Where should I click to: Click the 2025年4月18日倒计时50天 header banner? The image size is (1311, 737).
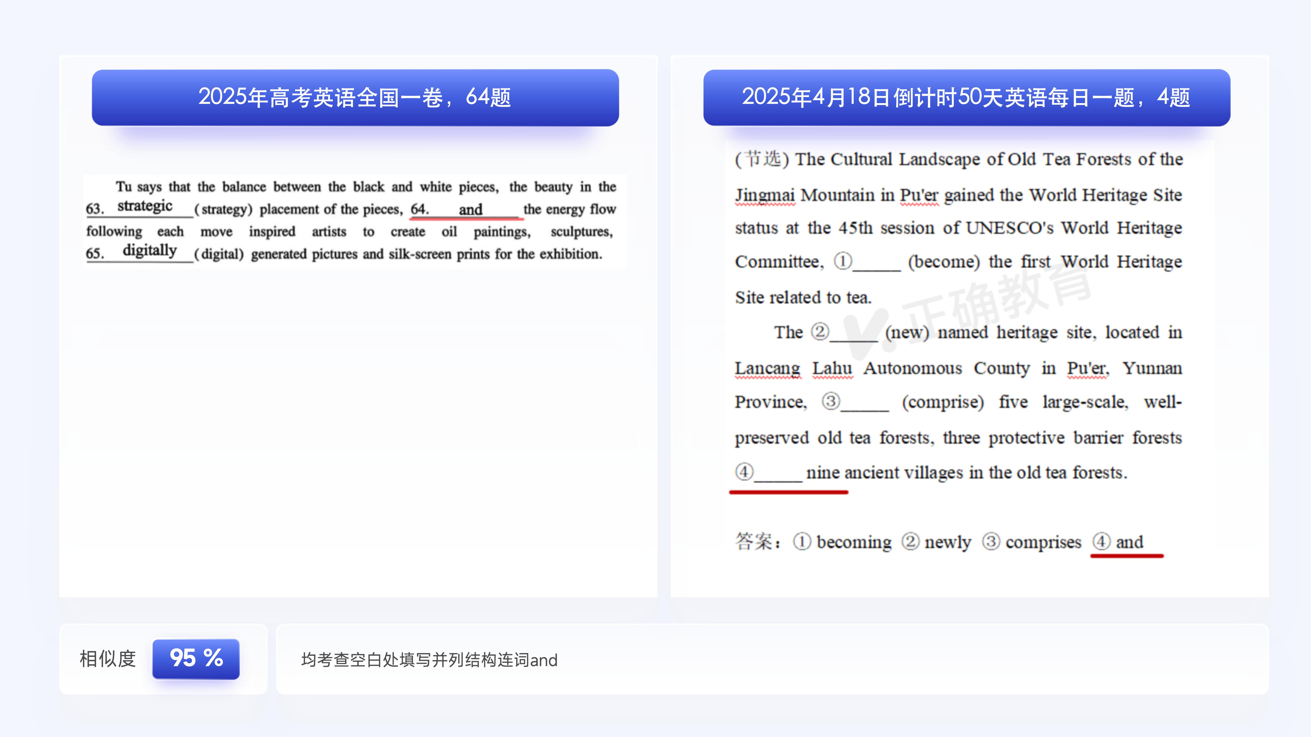pos(966,98)
